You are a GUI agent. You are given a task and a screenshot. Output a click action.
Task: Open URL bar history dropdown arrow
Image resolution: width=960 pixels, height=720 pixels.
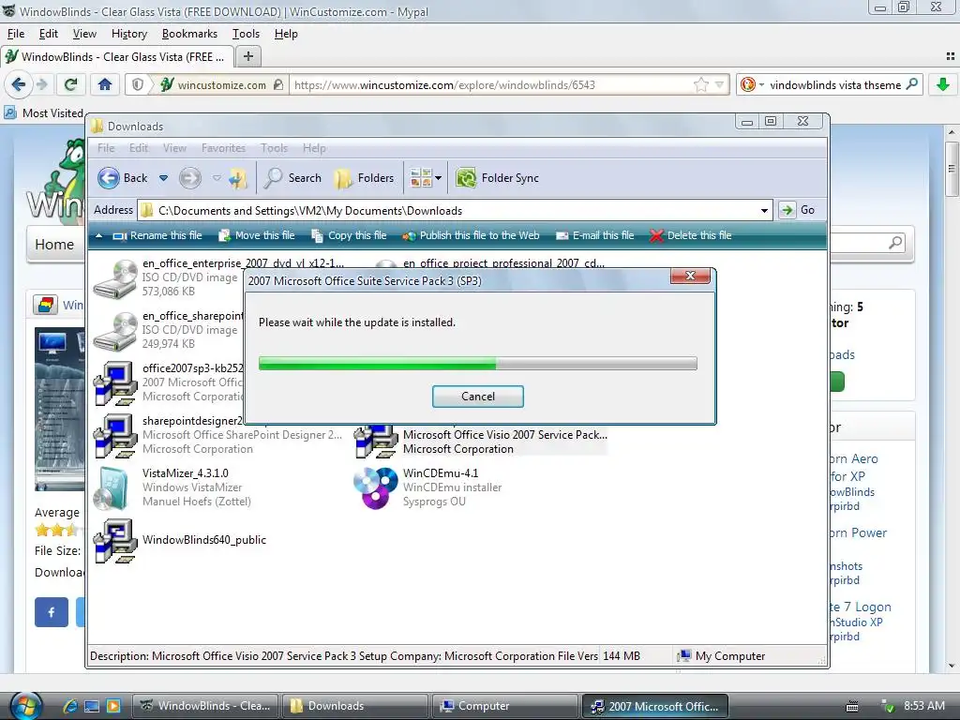click(719, 84)
